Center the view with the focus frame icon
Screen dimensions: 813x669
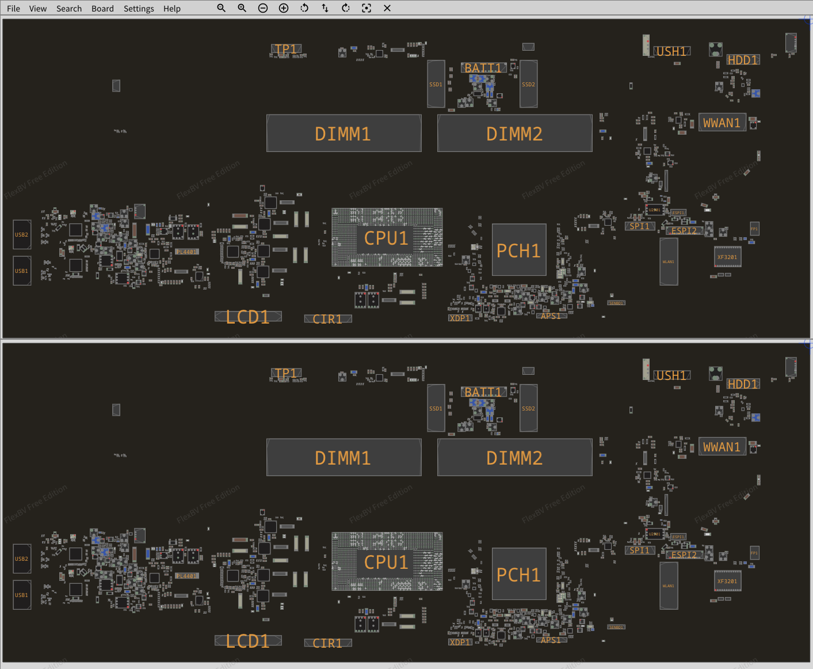point(367,8)
